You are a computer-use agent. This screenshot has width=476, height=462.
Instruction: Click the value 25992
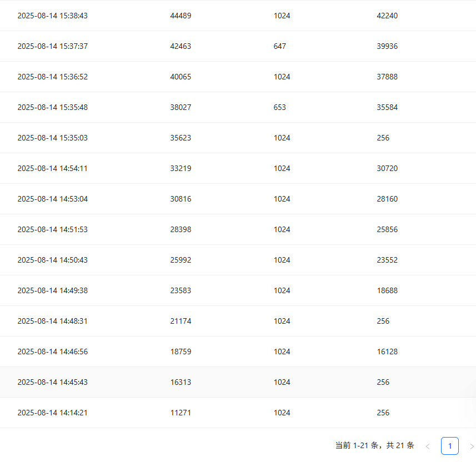pyautogui.click(x=181, y=260)
